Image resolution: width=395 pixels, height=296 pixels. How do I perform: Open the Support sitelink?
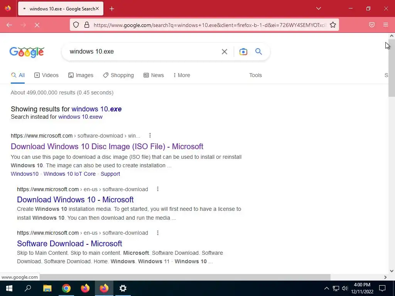(110, 174)
